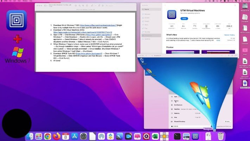250x141 pixels.
Task: Open Preview app icon in the Dock
Action: click(186, 136)
